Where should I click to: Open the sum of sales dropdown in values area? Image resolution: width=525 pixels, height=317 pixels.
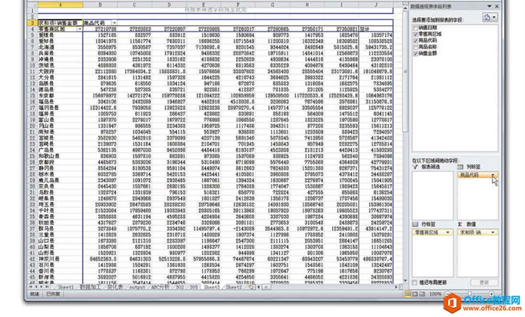(493, 233)
